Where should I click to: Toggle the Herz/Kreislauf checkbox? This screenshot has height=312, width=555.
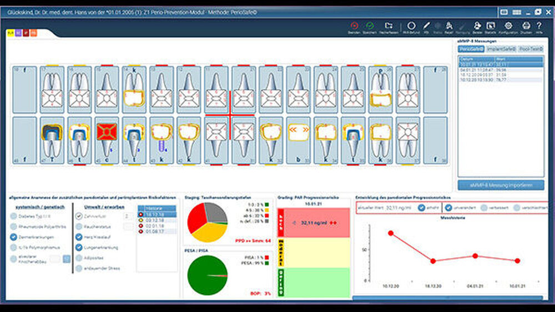[79, 237]
